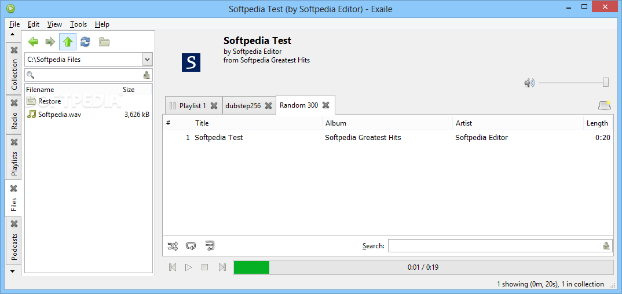Toggle dynamic playlist mode
The image size is (622, 294).
point(210,246)
